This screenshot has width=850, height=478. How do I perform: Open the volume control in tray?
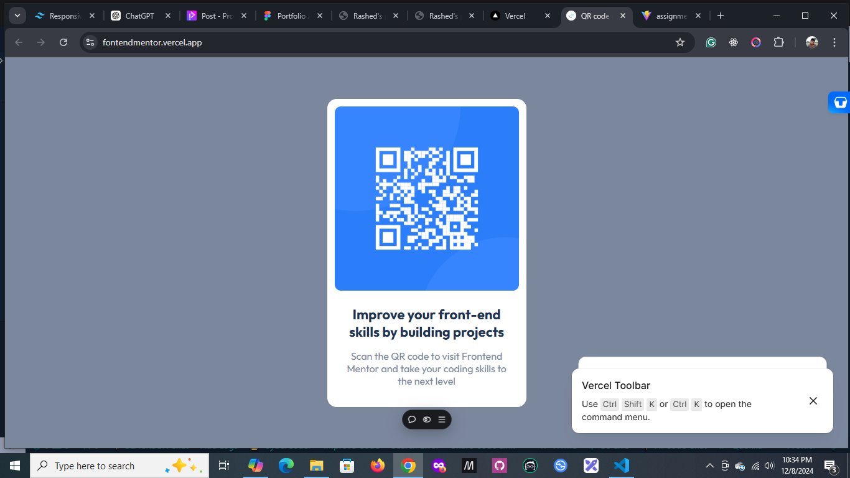click(x=769, y=466)
